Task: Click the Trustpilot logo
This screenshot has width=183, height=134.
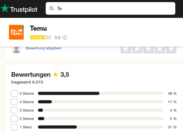Action: pyautogui.click(x=19, y=9)
